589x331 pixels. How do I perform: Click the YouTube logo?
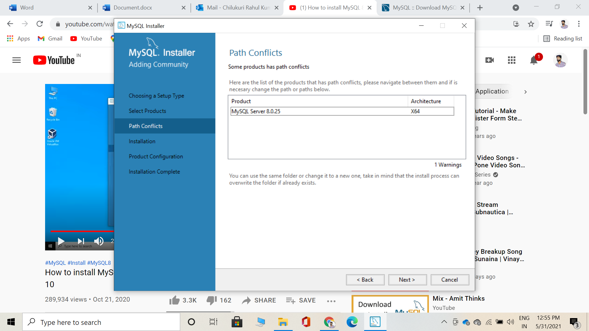tap(54, 60)
